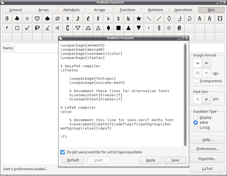This screenshot has height=176, width=227.
Task: Click the Apply button in Preamble dialog
Action: (x=150, y=160)
